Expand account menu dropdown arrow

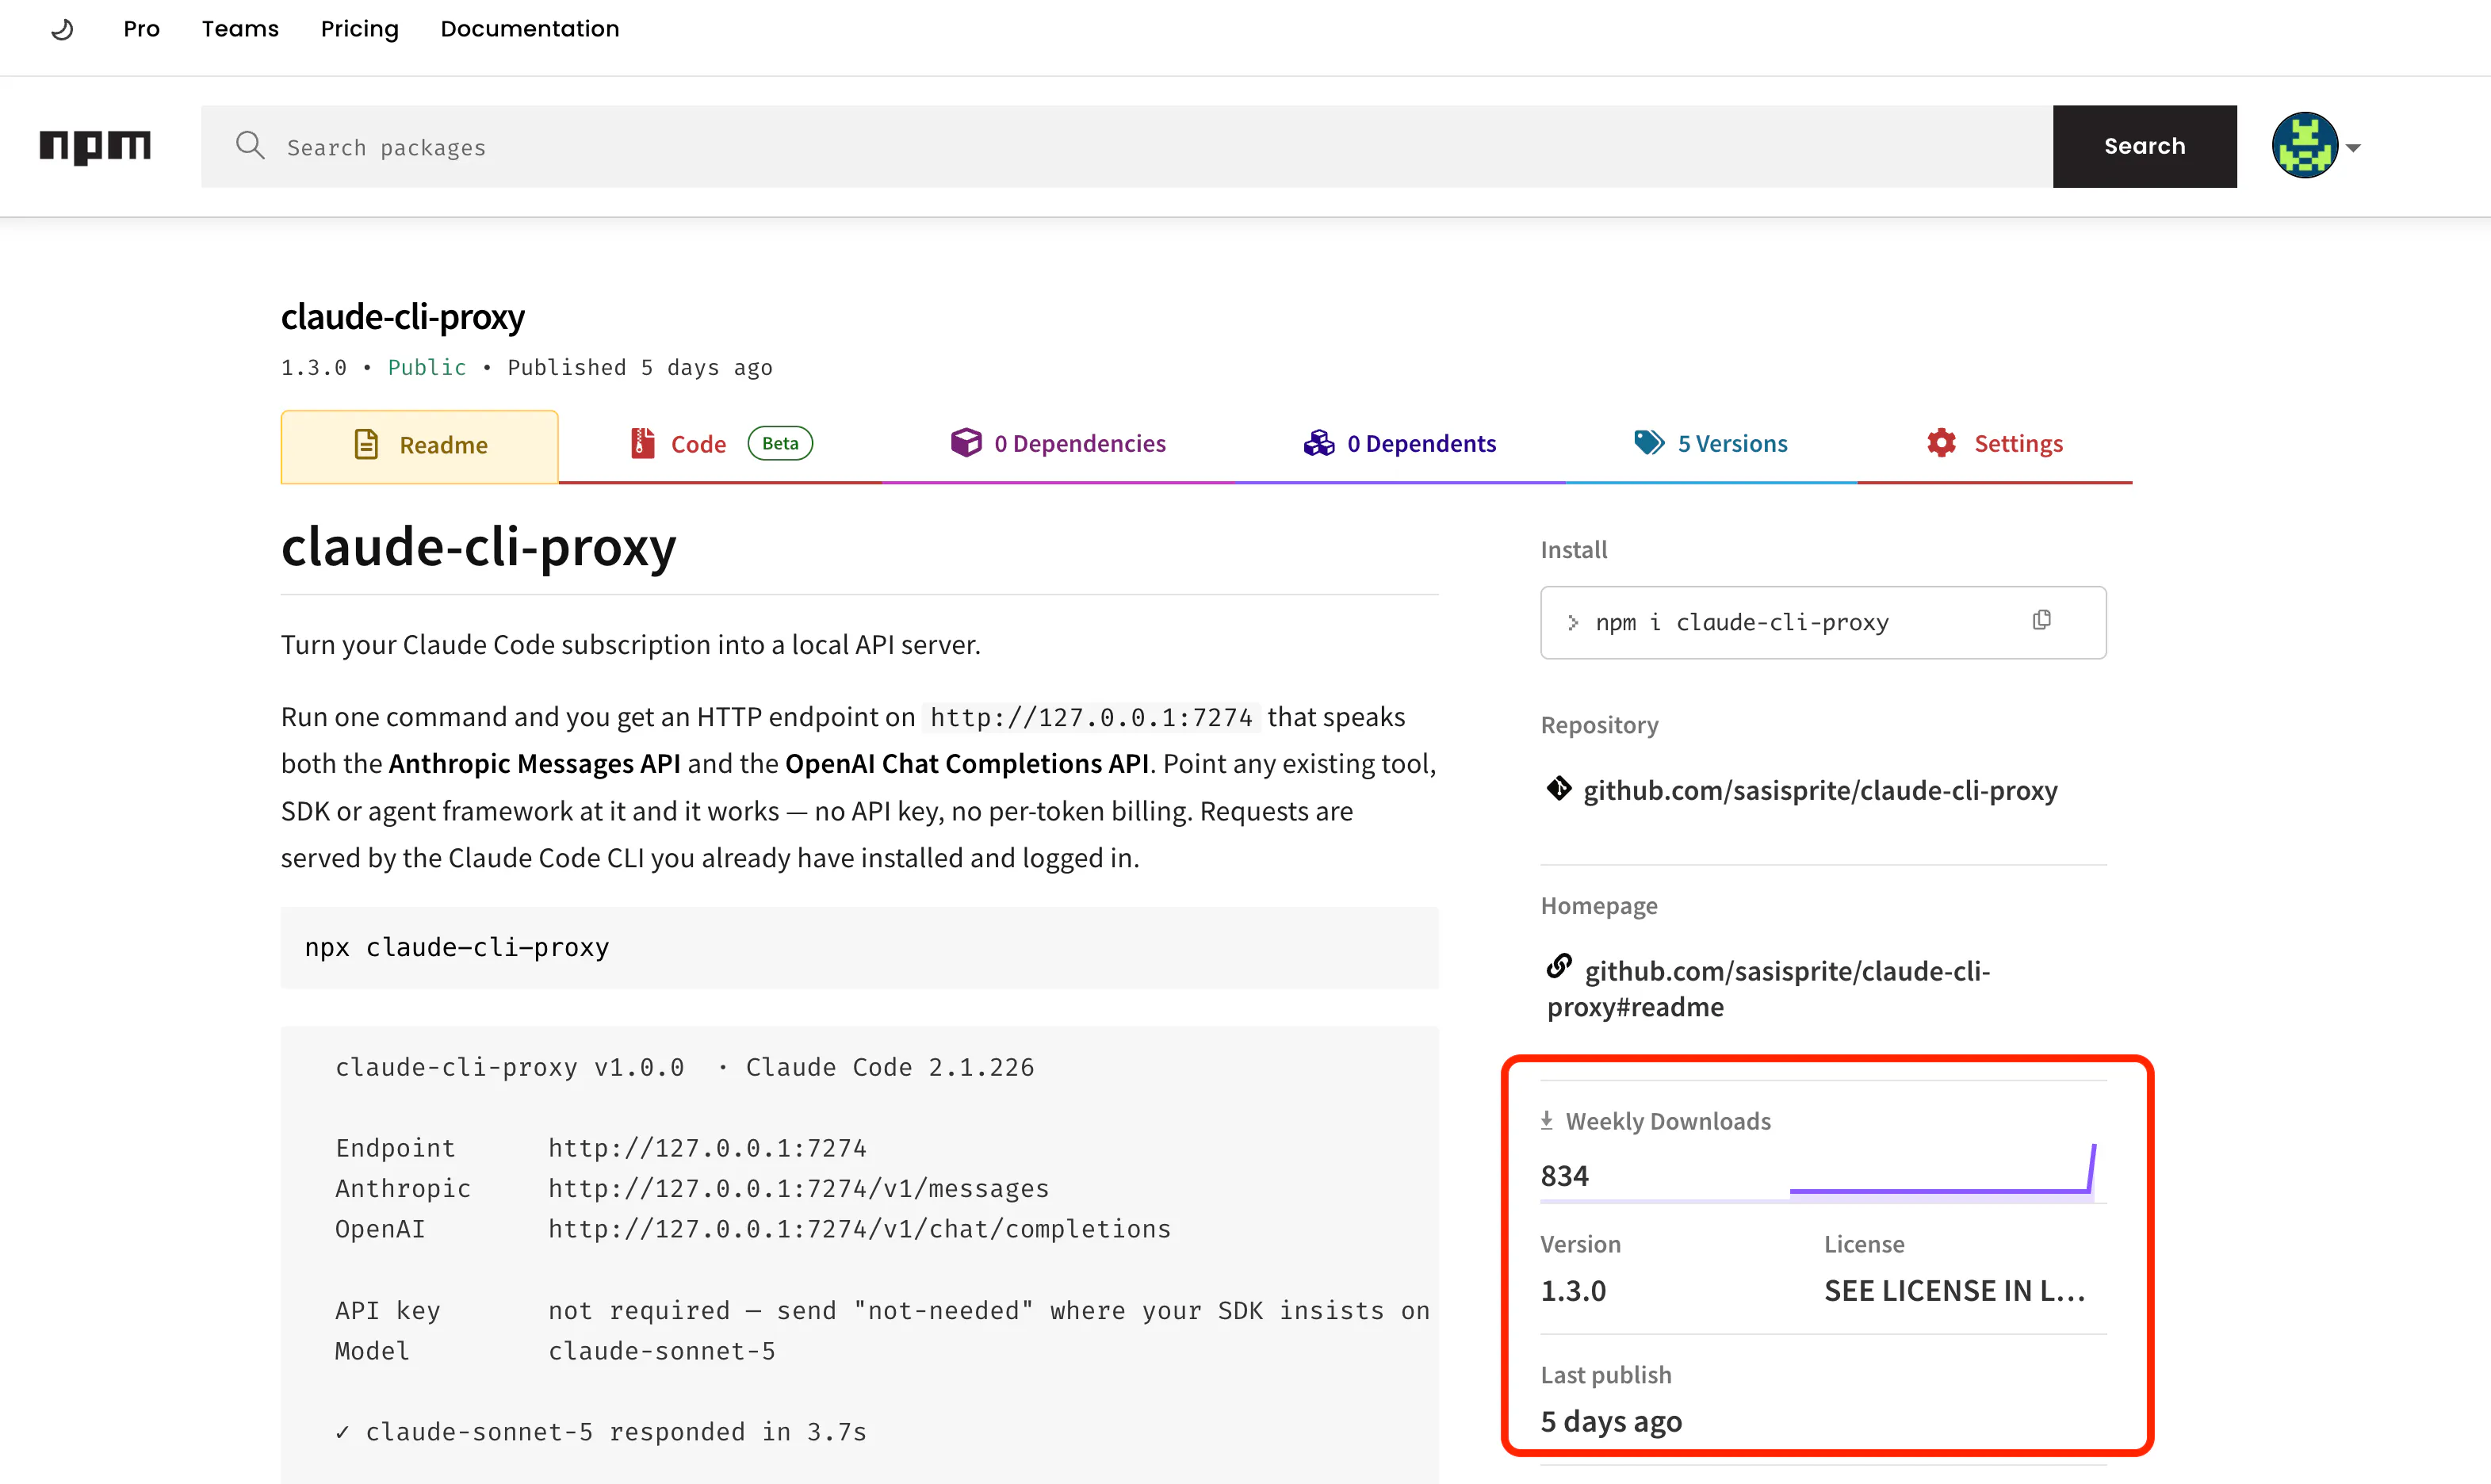click(2353, 148)
